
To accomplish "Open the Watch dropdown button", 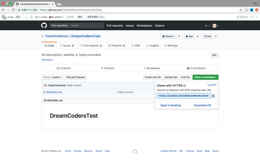I will tap(168, 36).
